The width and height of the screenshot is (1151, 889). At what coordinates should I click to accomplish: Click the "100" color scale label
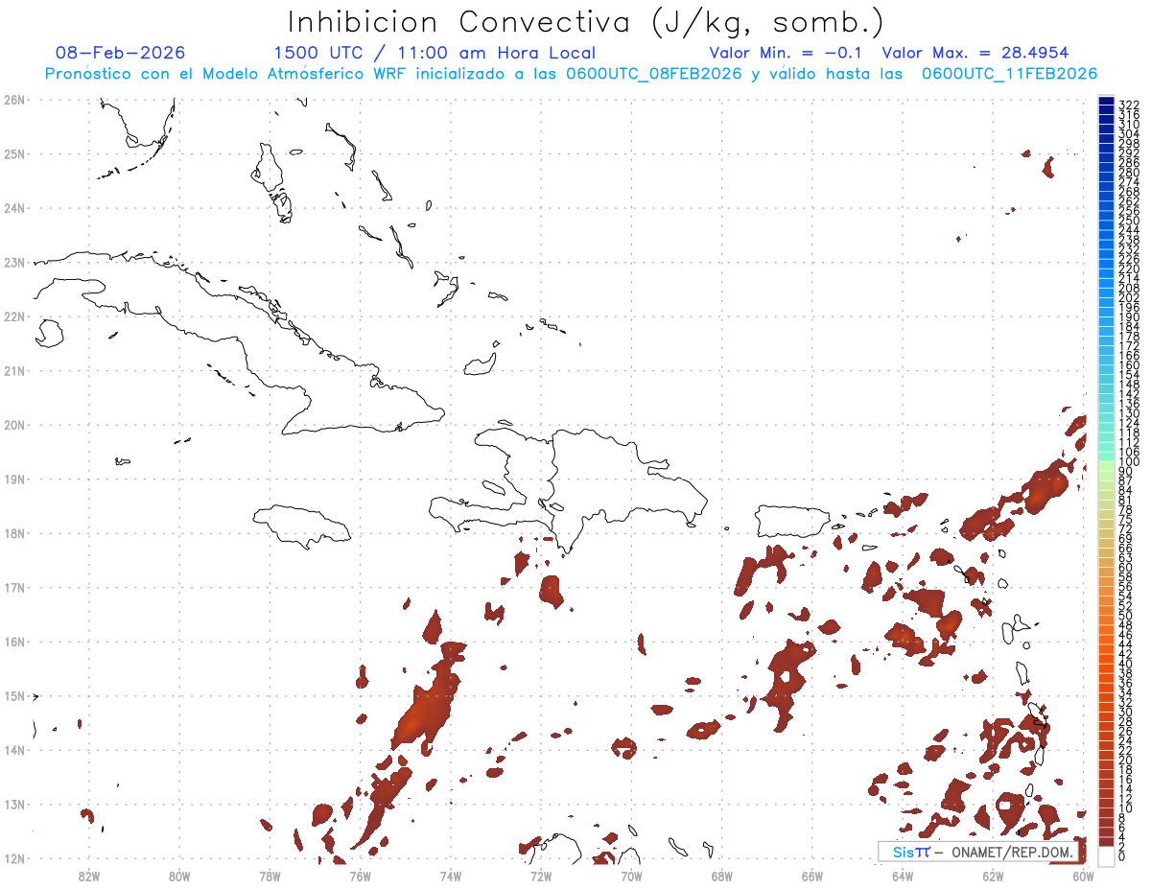point(1129,461)
